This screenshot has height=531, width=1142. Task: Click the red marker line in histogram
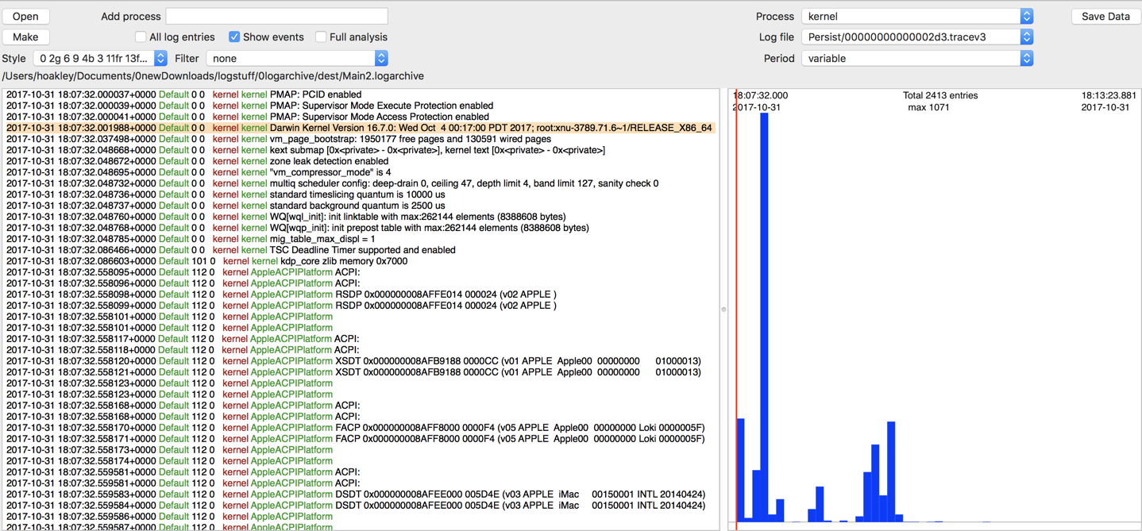click(736, 317)
